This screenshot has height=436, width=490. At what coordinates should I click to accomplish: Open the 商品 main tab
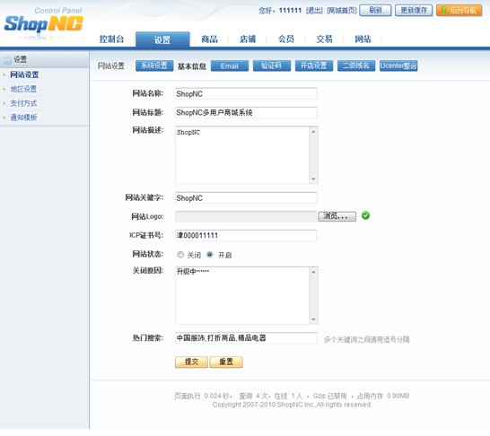(209, 39)
